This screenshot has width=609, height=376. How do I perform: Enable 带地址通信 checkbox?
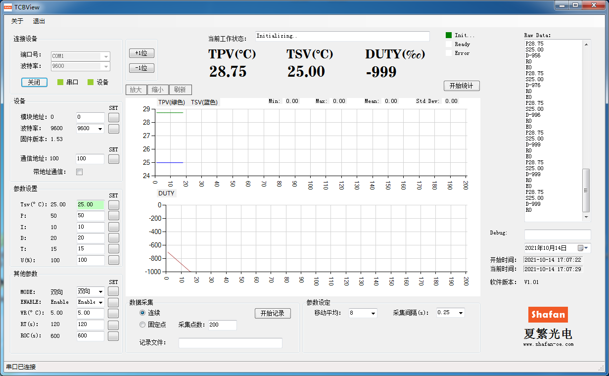coord(79,172)
